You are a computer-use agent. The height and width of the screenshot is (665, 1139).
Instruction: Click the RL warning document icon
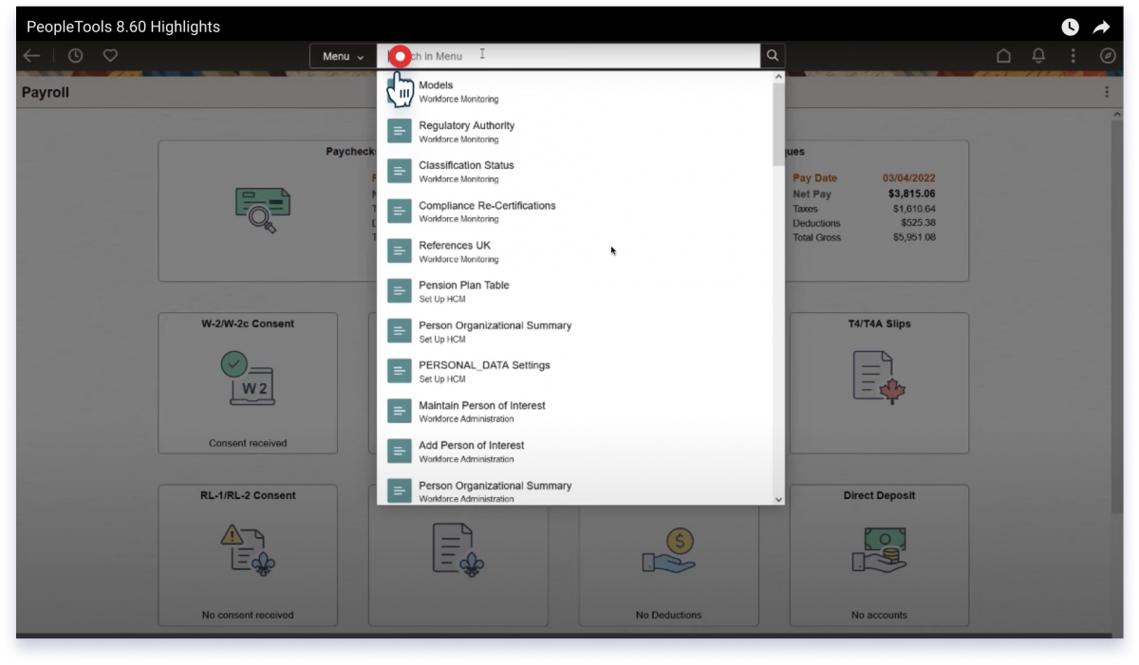pos(248,549)
